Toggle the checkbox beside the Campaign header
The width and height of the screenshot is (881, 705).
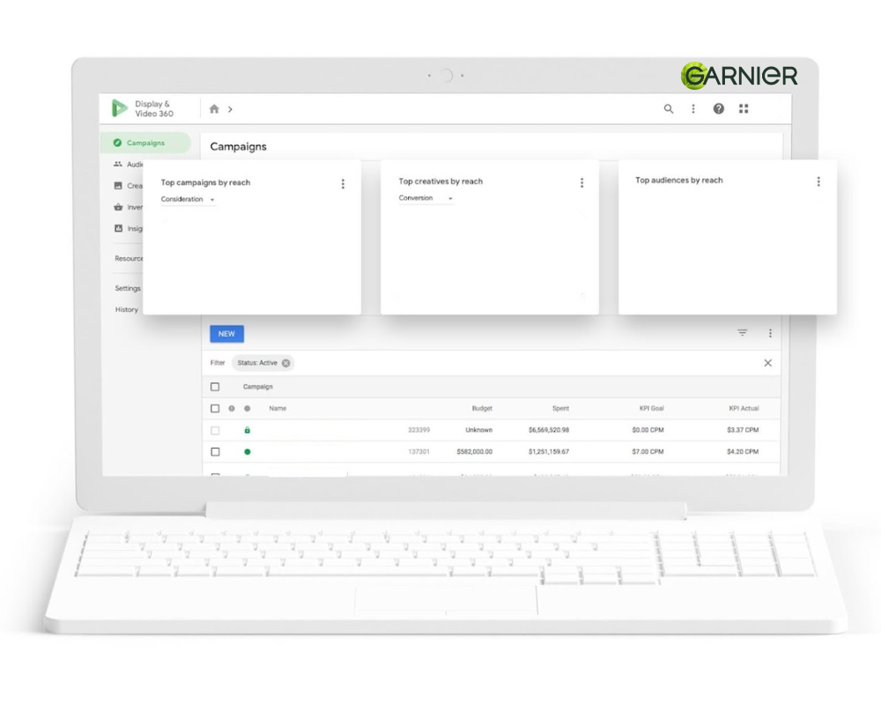[x=215, y=387]
